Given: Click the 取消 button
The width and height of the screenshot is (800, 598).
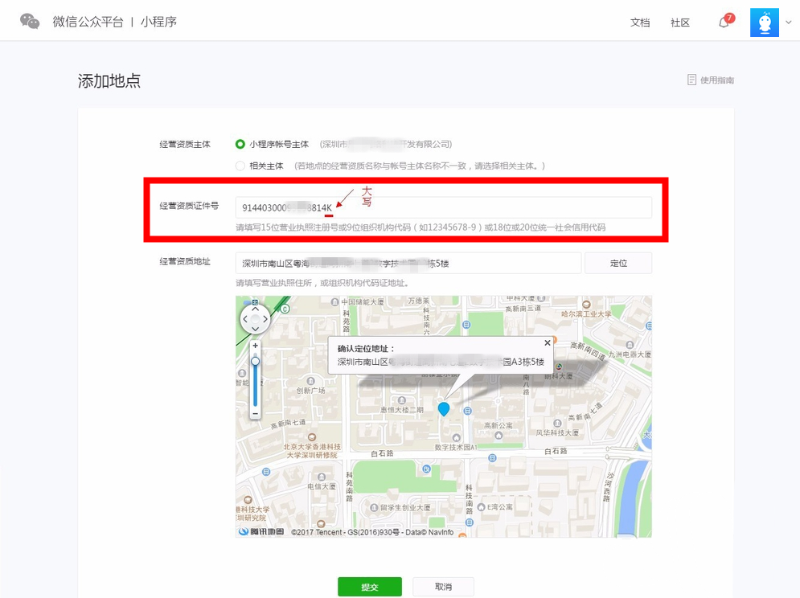Looking at the screenshot, I should (443, 587).
